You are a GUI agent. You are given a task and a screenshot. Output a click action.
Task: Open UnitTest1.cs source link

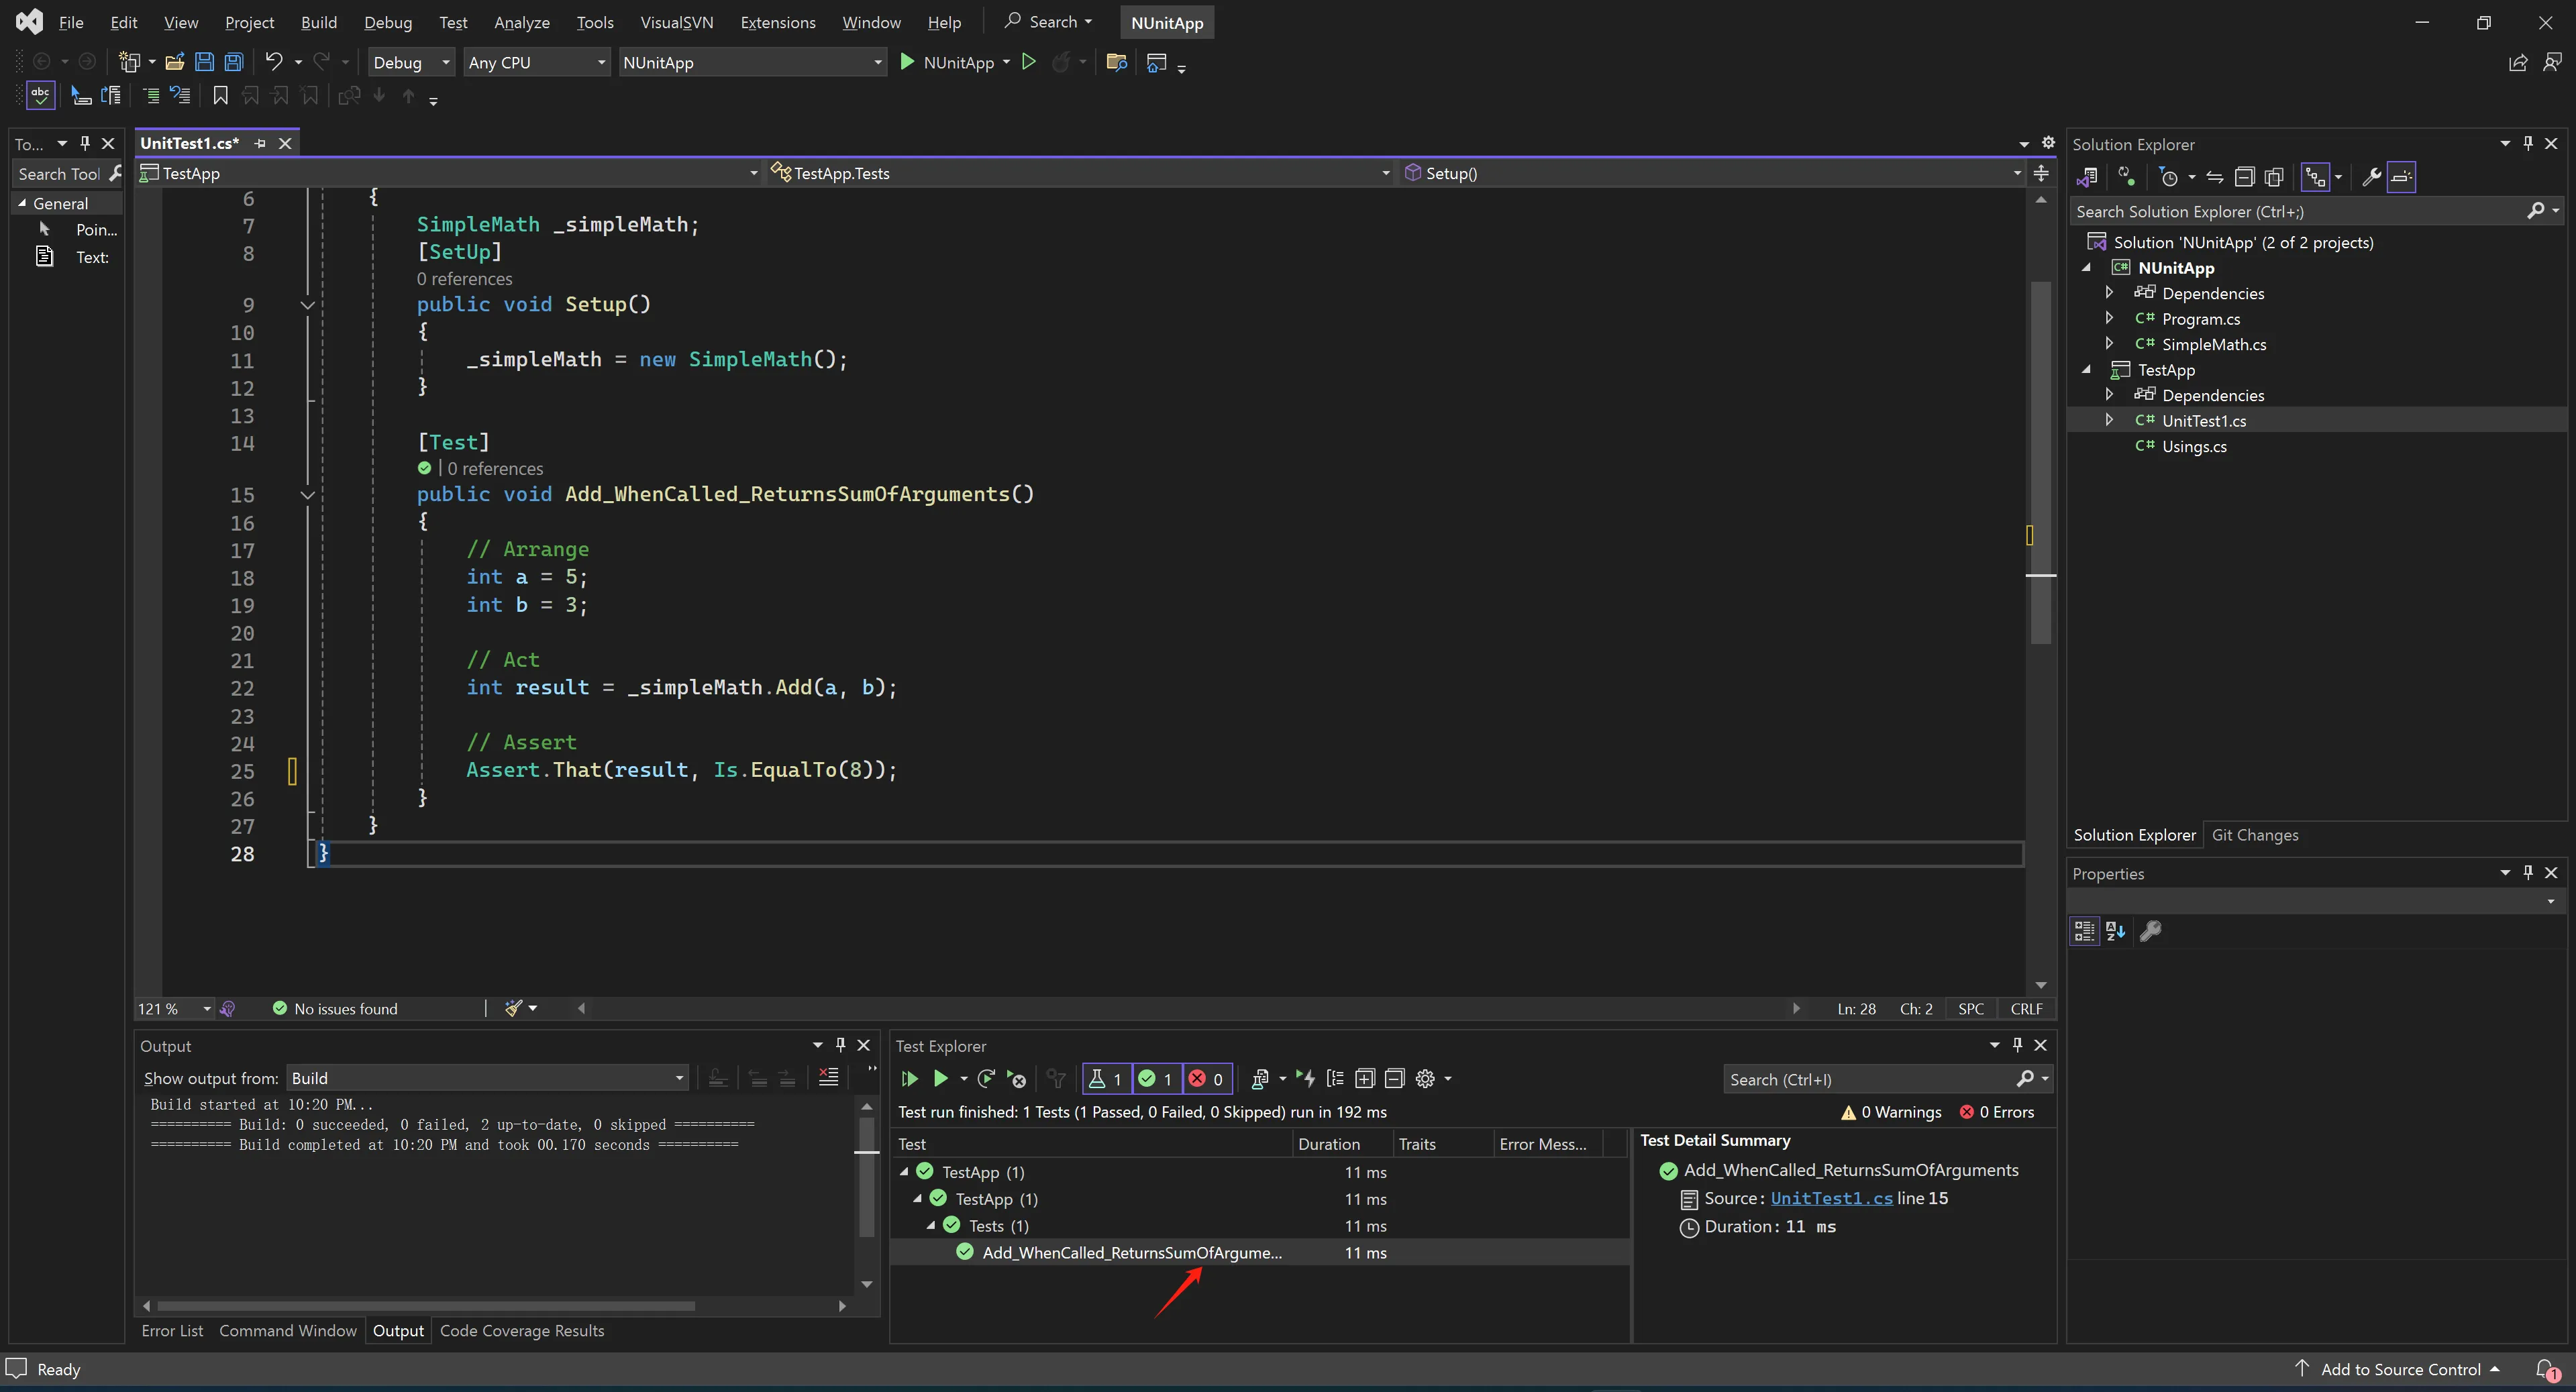(1831, 1199)
